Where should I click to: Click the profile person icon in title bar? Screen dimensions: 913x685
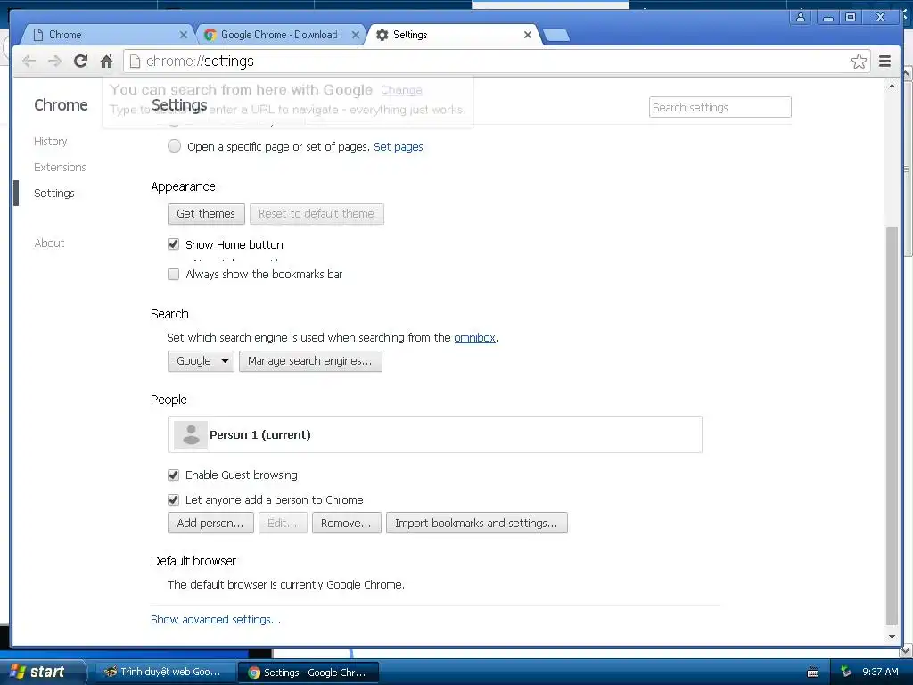801,17
